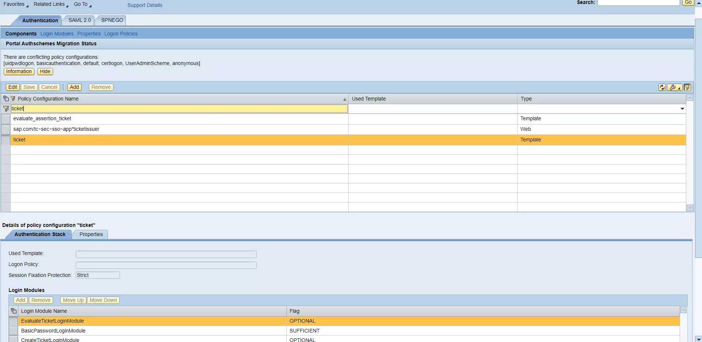The height and width of the screenshot is (342, 702).
Task: Click the sort indicator on Policy Configuration Name column
Action: click(x=344, y=99)
